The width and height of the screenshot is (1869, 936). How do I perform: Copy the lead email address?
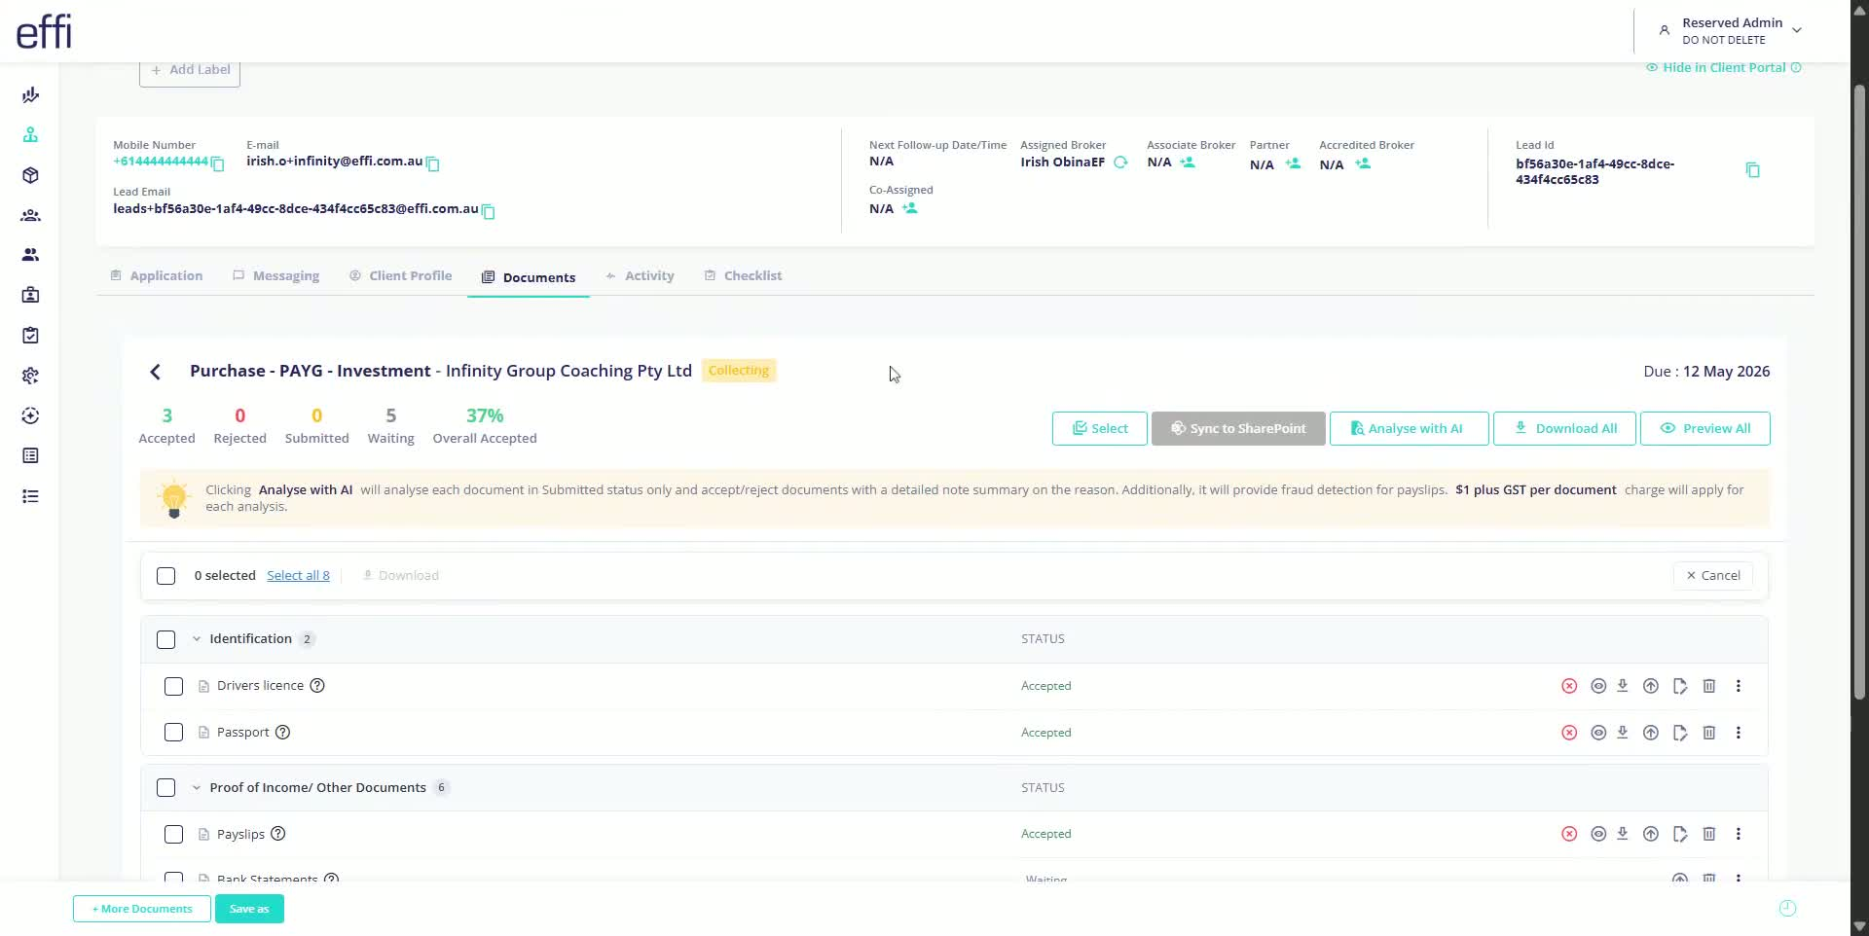(x=489, y=211)
